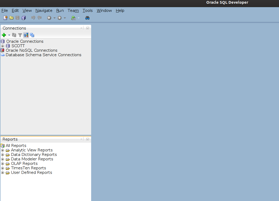The width and height of the screenshot is (279, 201).
Task: Click the All Reports folder icon
Action: point(3,146)
